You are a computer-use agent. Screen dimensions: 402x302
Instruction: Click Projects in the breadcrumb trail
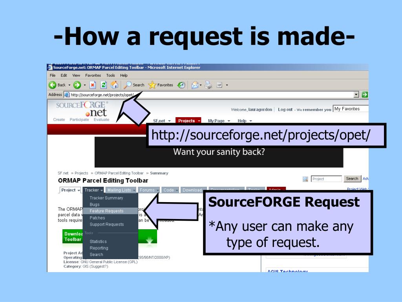[81, 173]
